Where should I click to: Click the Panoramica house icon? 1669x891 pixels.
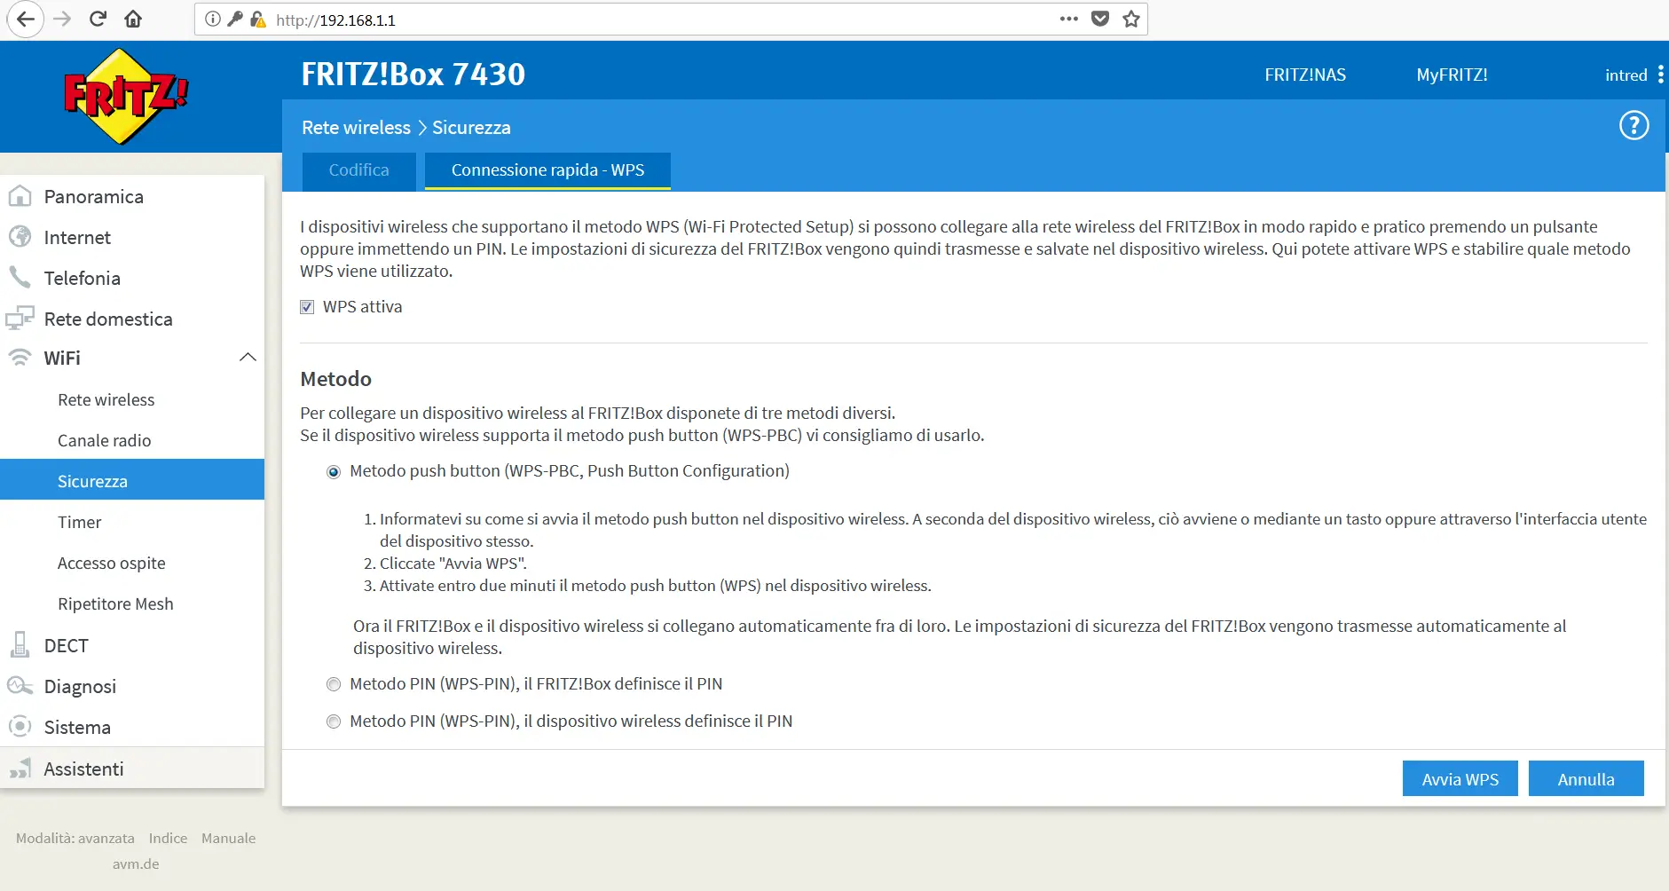coord(20,196)
